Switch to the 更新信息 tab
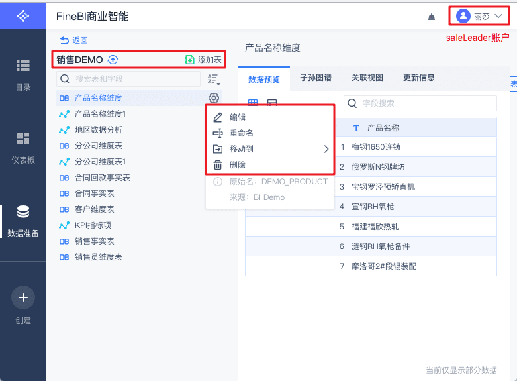 tap(419, 78)
